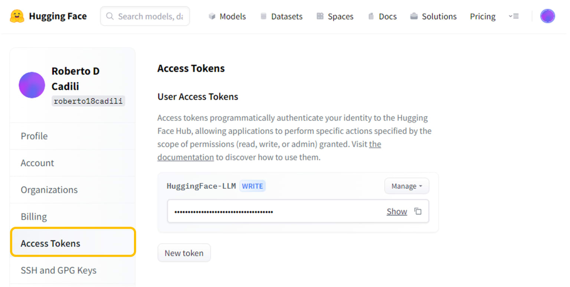Click the WRITE permission badge
Viewport: 570px width, 287px height.
tap(252, 186)
